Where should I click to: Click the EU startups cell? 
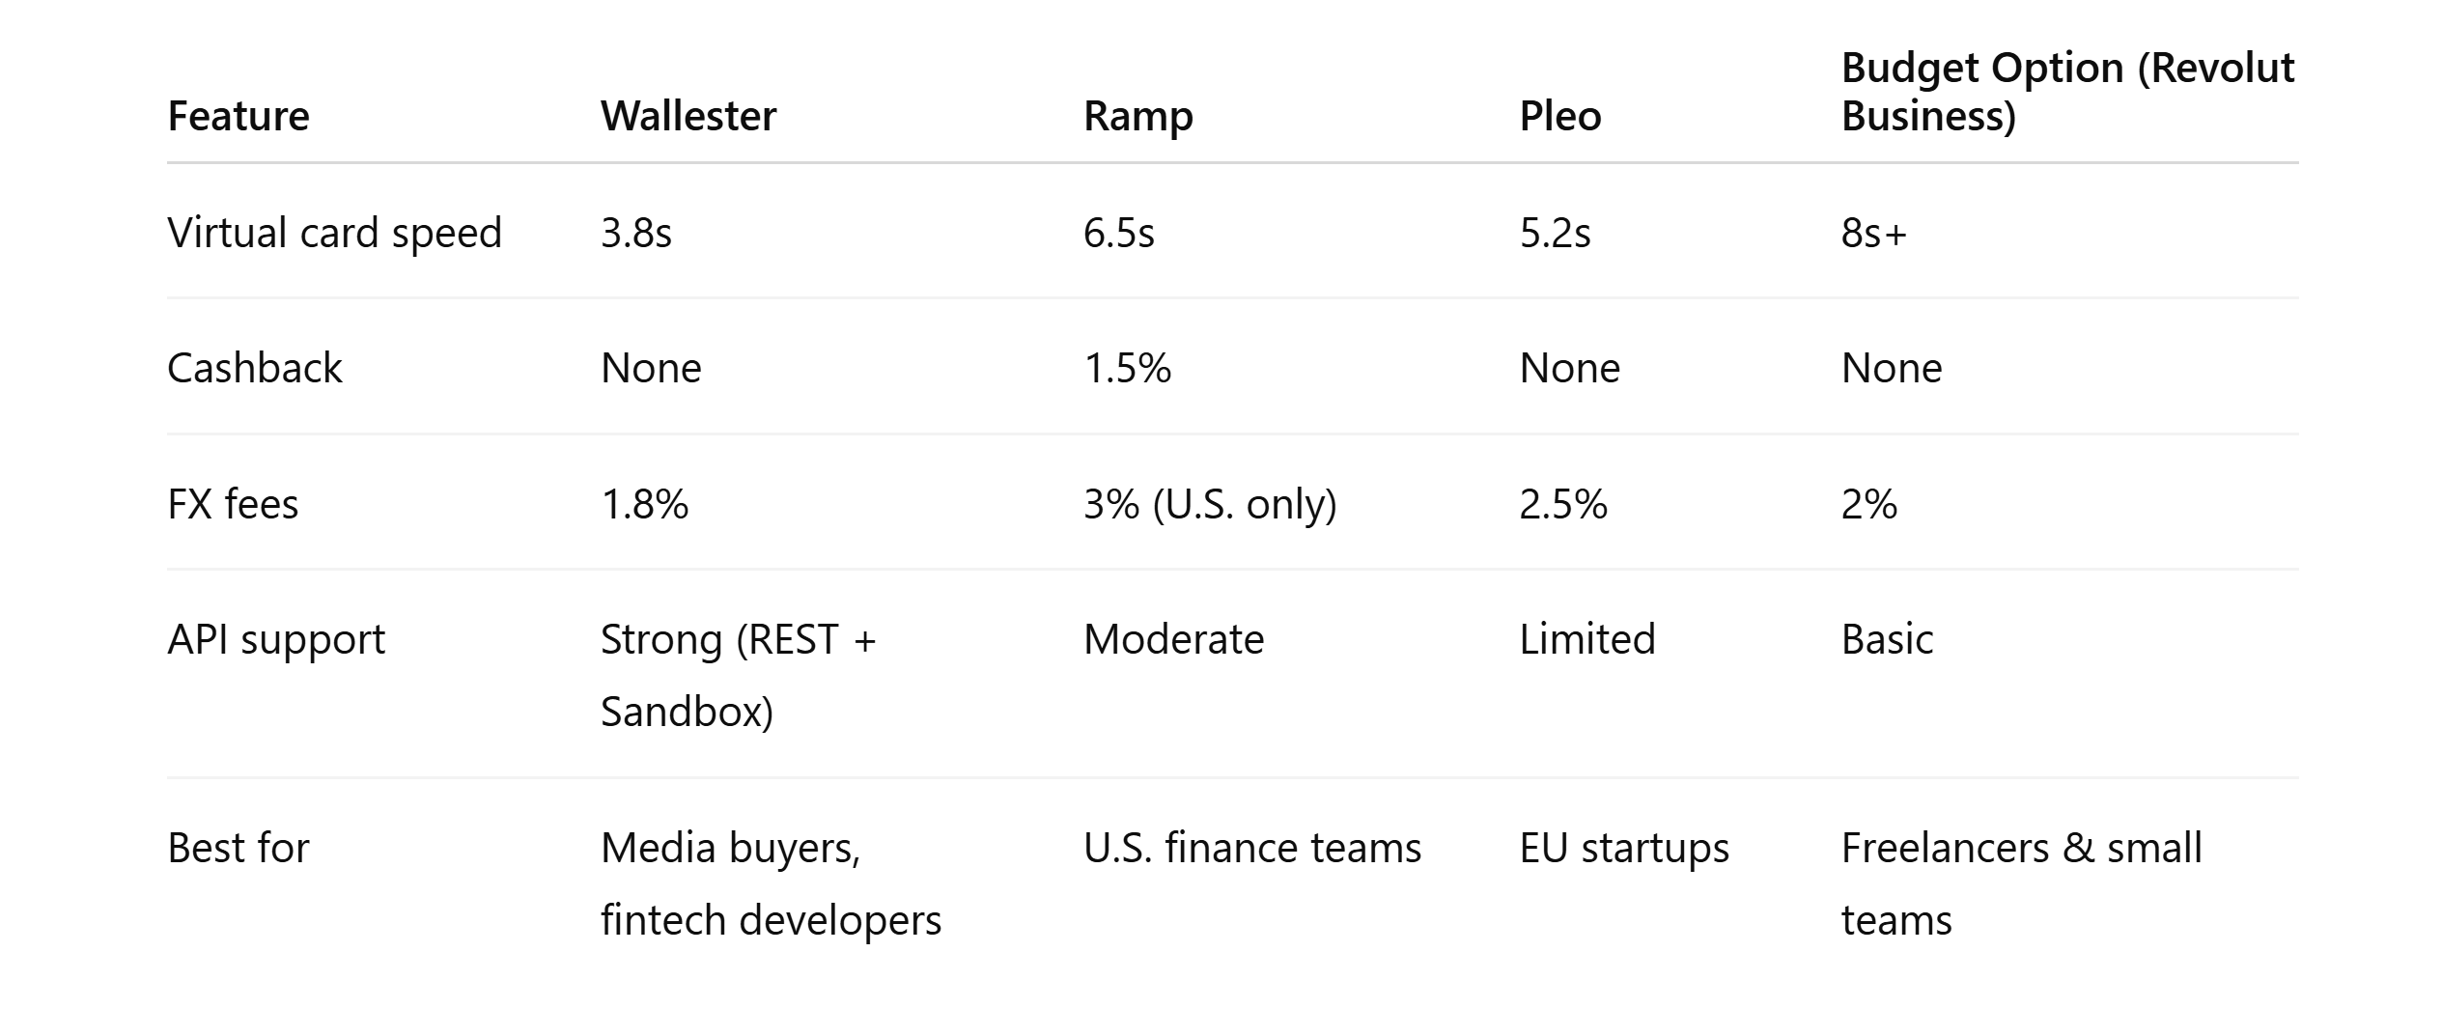click(1624, 848)
